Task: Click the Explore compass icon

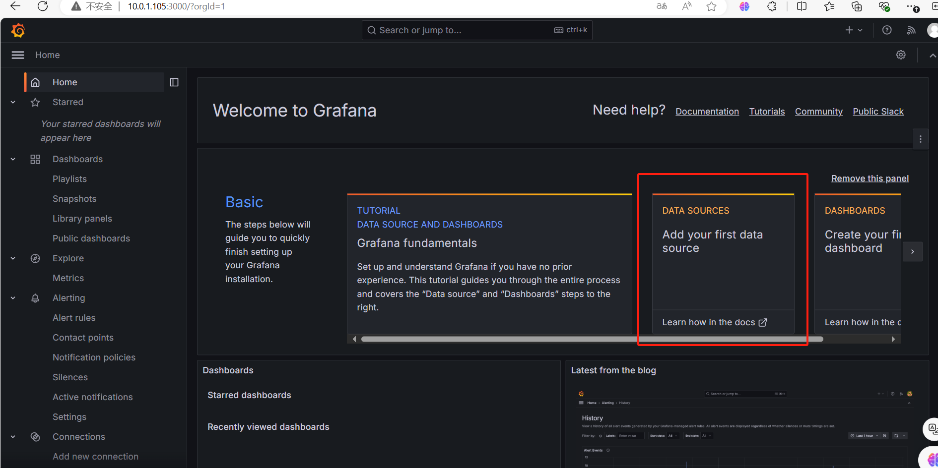Action: pyautogui.click(x=35, y=258)
